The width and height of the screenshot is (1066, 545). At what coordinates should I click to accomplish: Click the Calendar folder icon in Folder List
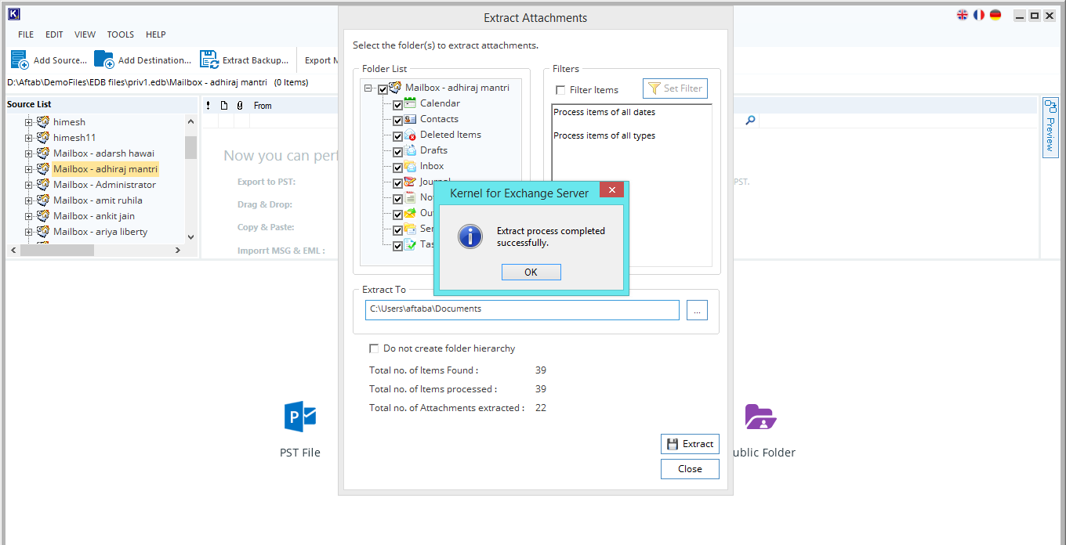pyautogui.click(x=410, y=103)
